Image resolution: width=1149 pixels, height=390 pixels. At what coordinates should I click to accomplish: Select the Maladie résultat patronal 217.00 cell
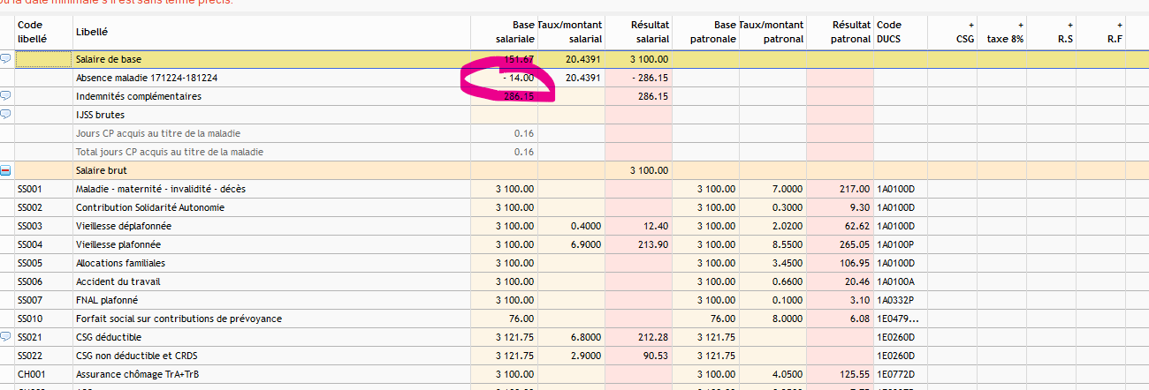(x=840, y=189)
